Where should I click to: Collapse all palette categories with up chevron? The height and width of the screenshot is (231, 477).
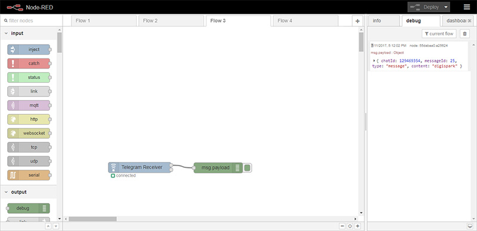[x=48, y=226]
